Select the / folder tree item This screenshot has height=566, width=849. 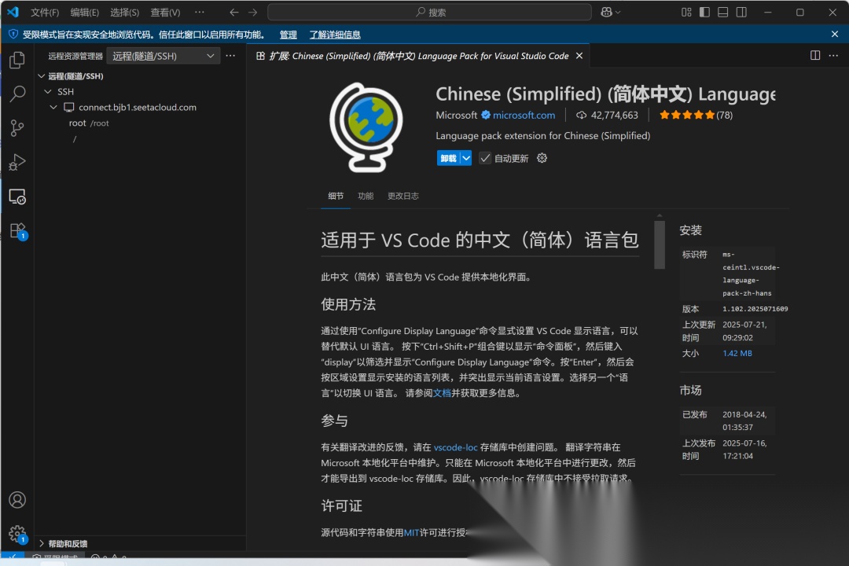pos(140,139)
